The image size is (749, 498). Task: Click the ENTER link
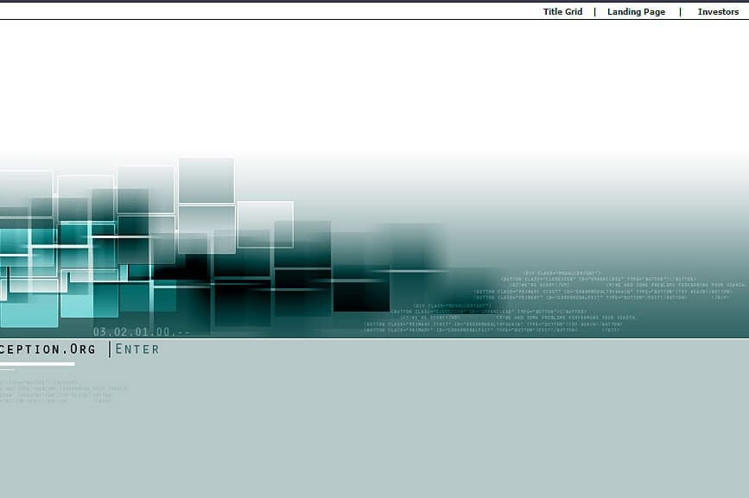pos(137,350)
